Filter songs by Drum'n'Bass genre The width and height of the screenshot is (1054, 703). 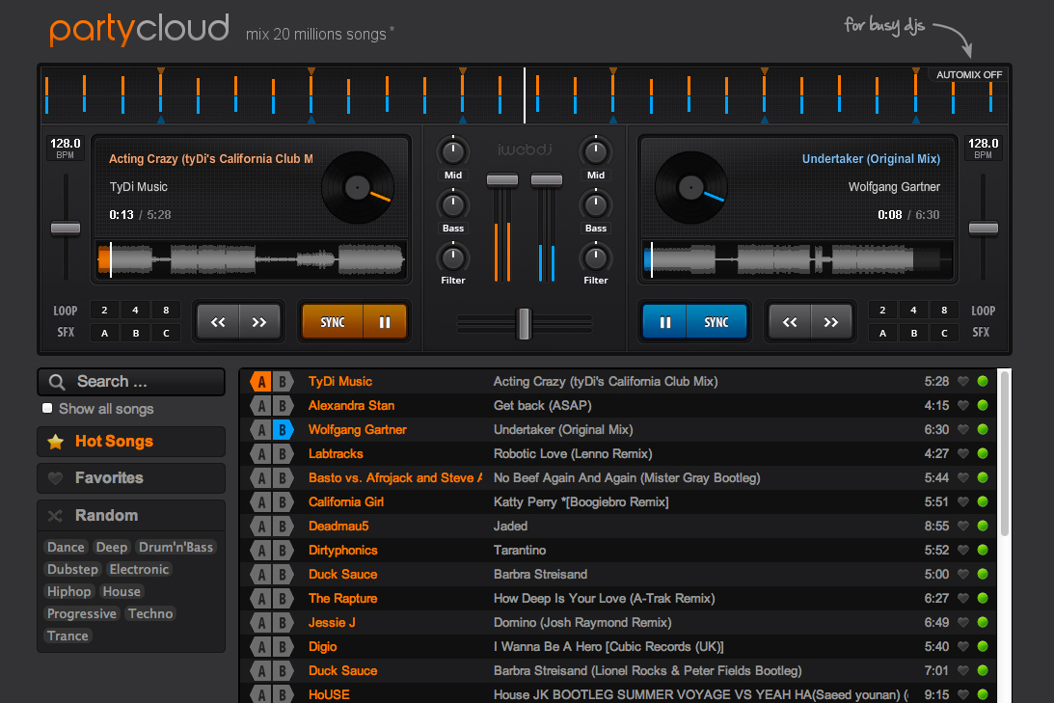pyautogui.click(x=176, y=547)
